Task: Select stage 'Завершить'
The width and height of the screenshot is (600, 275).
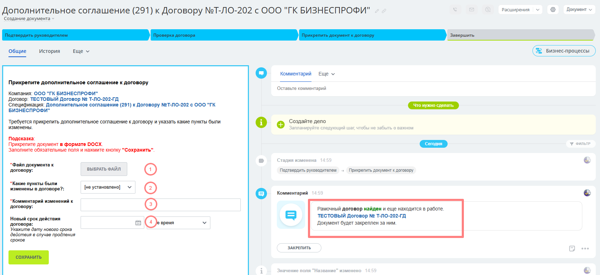Action: tap(521, 35)
